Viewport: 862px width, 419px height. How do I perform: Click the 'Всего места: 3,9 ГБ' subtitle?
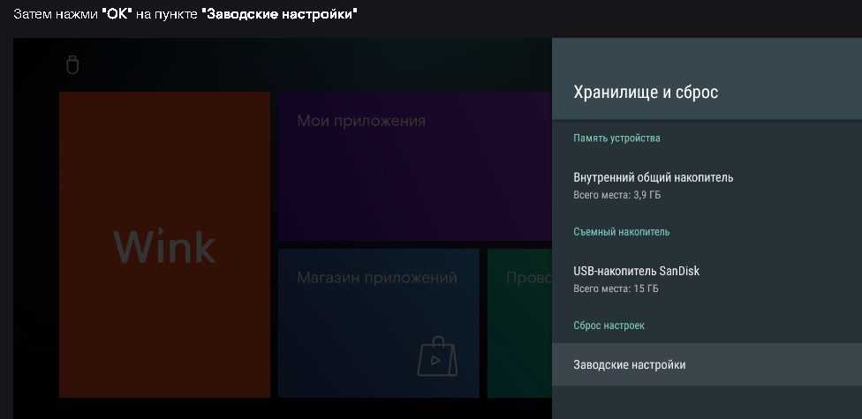coord(615,195)
